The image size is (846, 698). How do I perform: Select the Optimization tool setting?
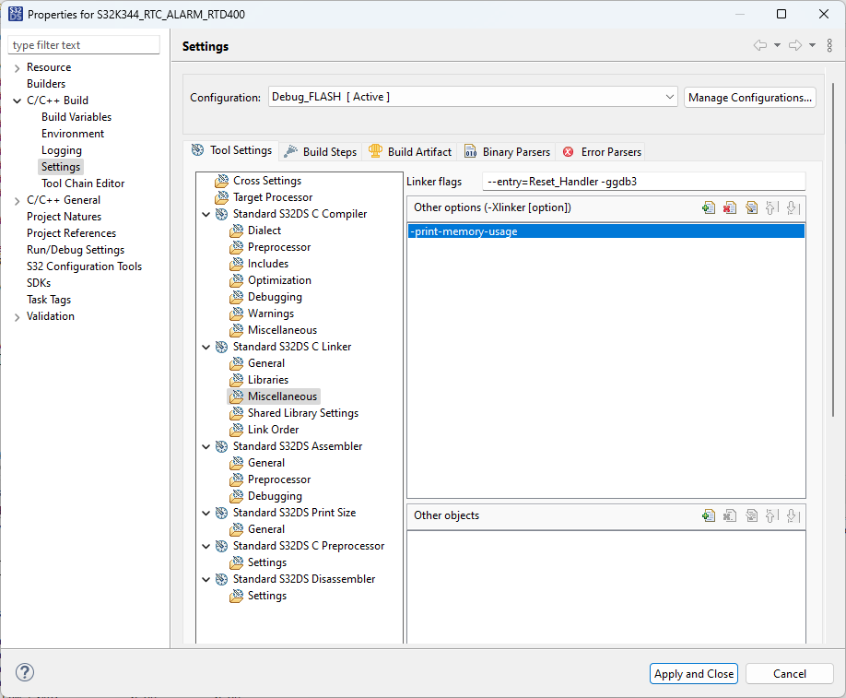[x=281, y=279]
